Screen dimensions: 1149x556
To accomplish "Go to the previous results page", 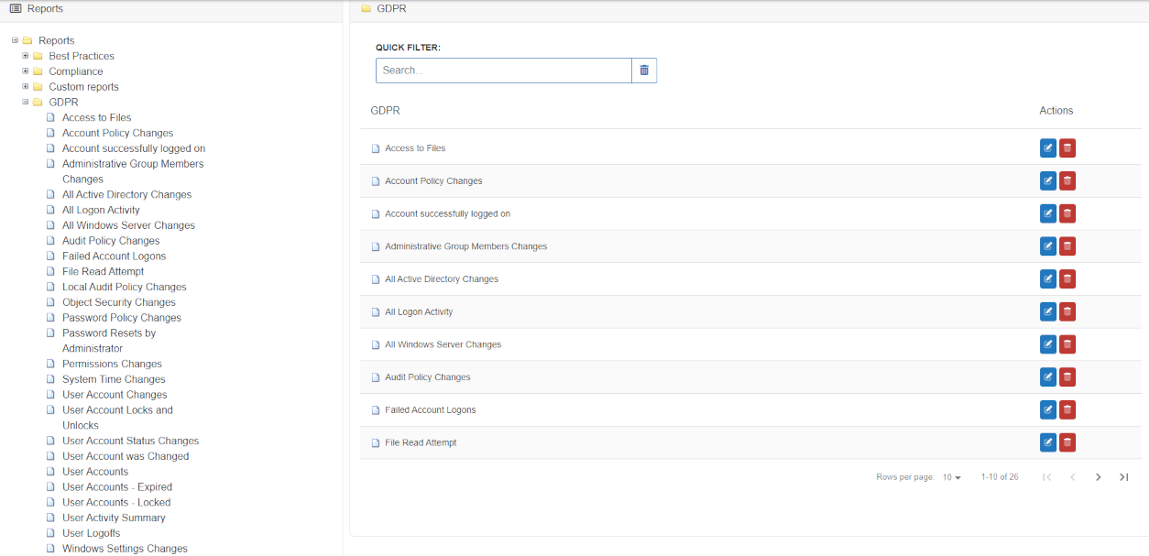I will tap(1073, 477).
